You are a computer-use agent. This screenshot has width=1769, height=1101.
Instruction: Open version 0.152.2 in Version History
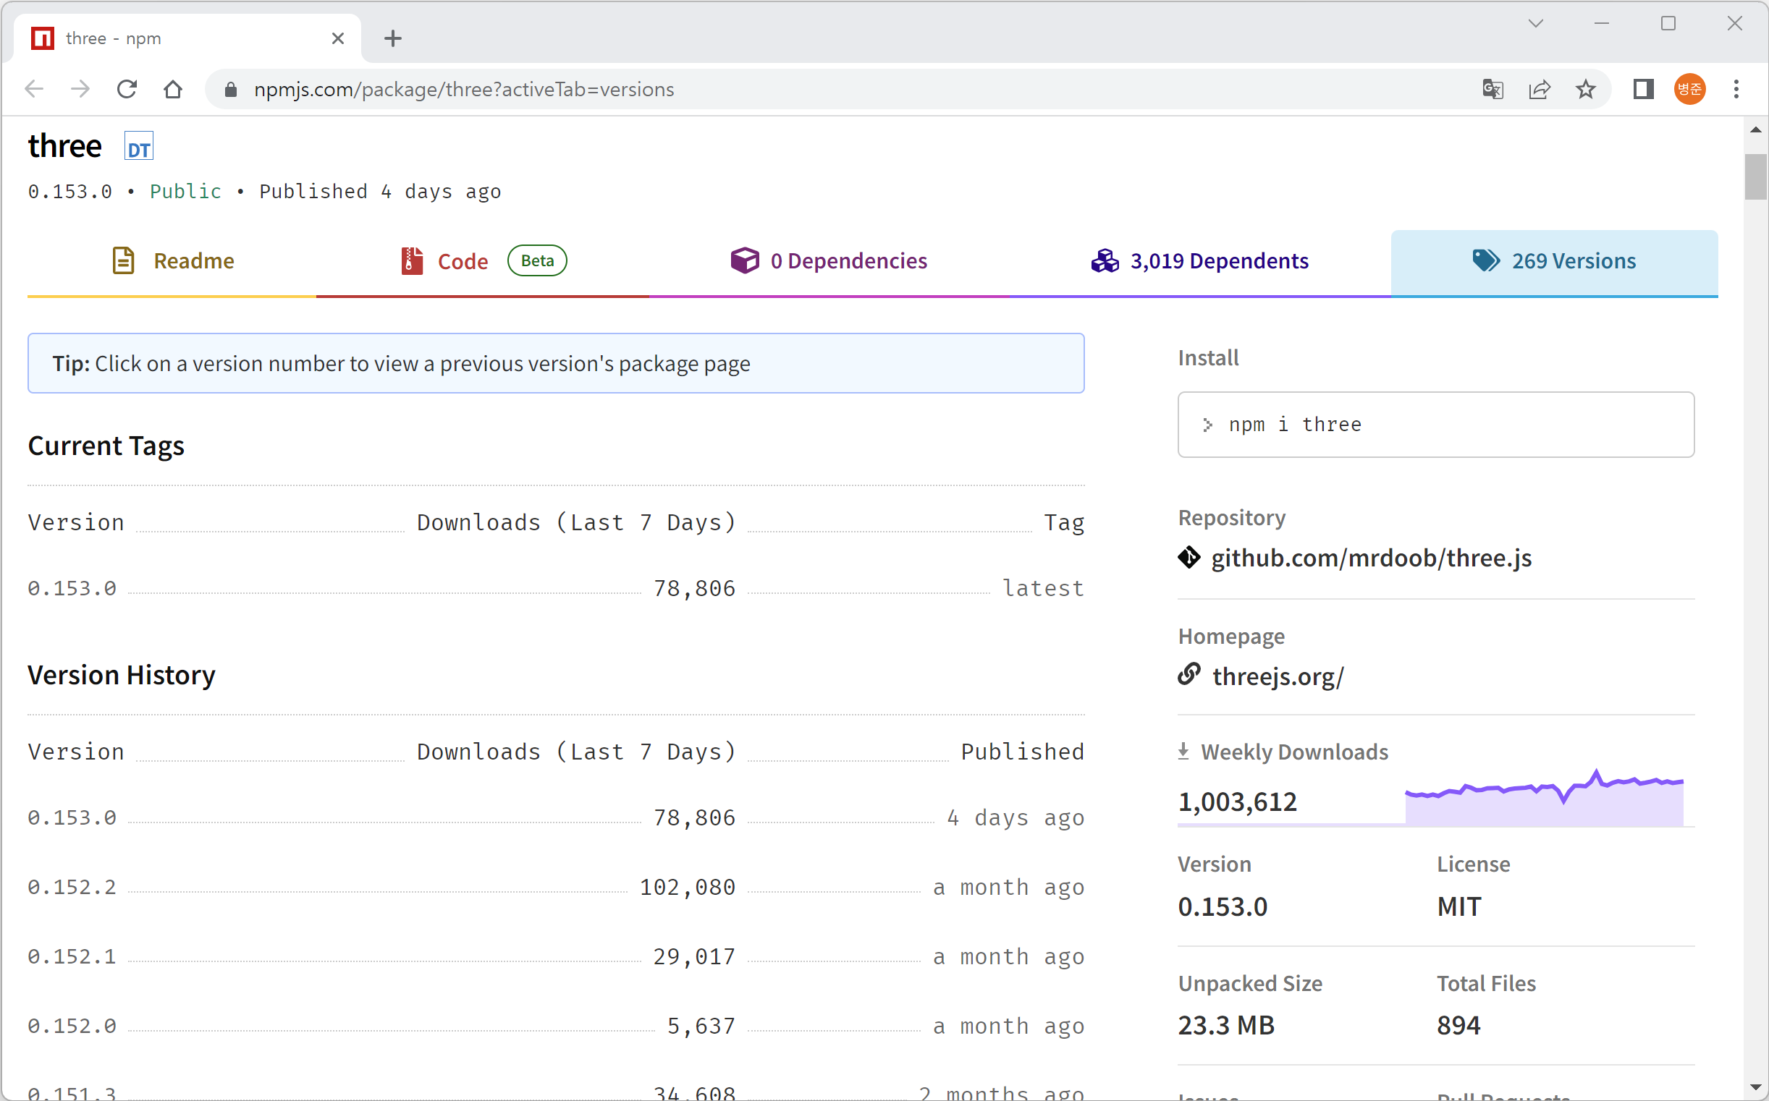72,888
